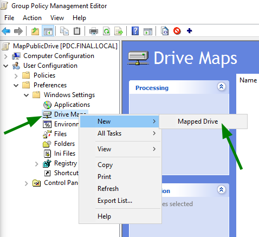Screen dimensions: 259x237
Task: Click the Files icon in tree
Action: pyautogui.click(x=47, y=134)
